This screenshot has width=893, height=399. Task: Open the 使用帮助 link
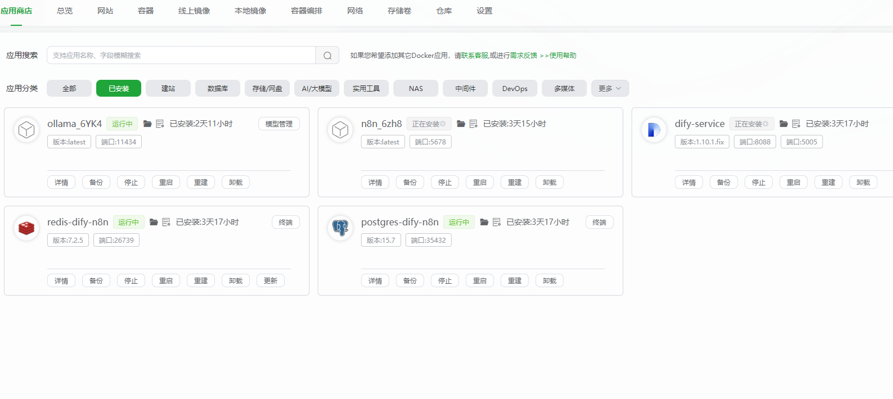(x=563, y=56)
